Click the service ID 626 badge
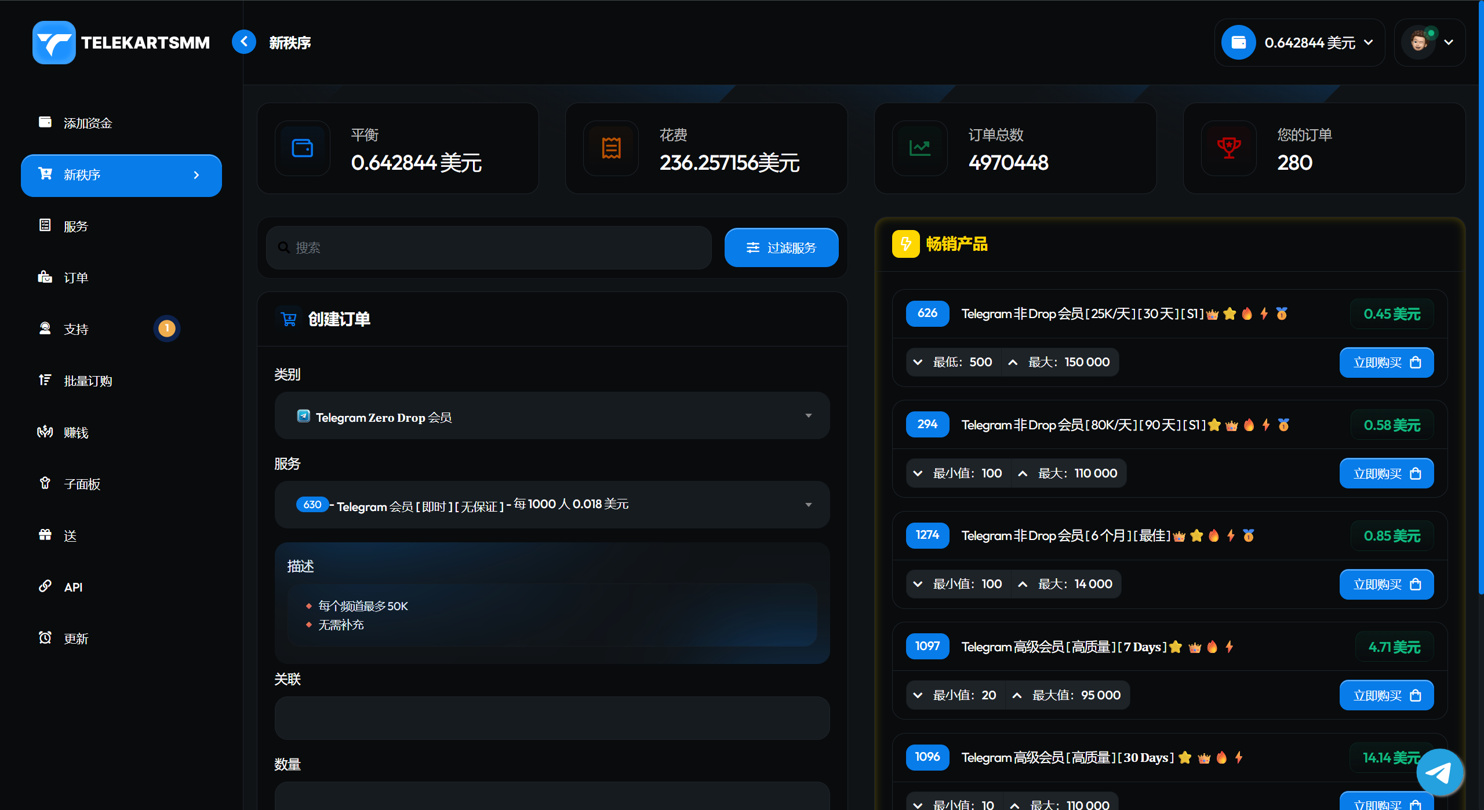 927,313
